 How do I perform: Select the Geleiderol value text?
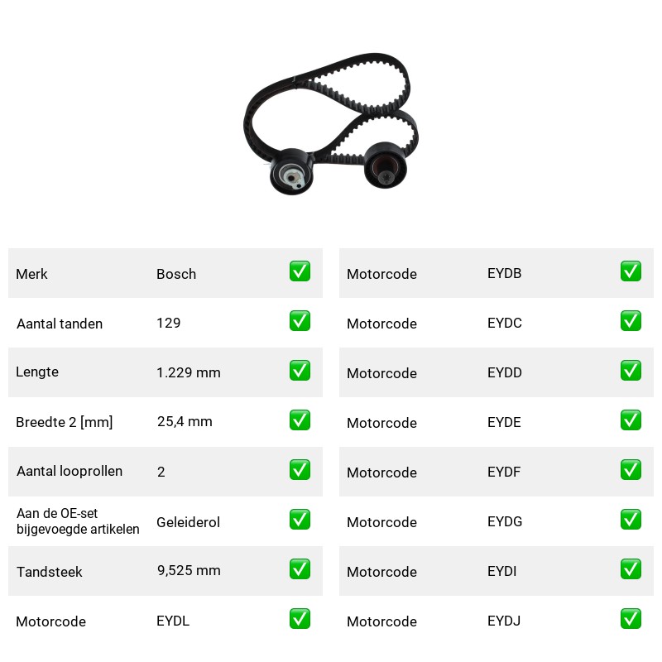[188, 522]
